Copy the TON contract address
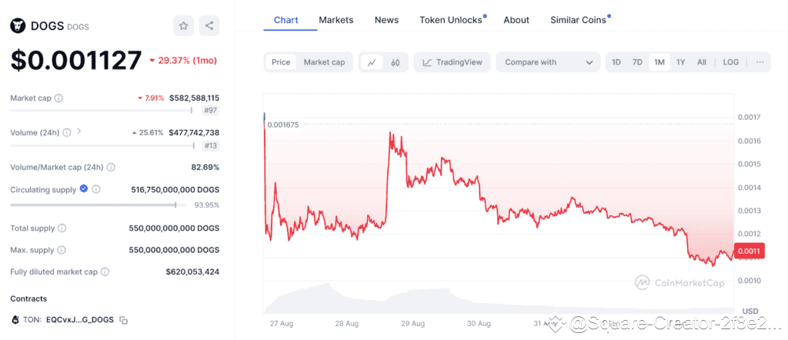The image size is (788, 340). (x=123, y=320)
